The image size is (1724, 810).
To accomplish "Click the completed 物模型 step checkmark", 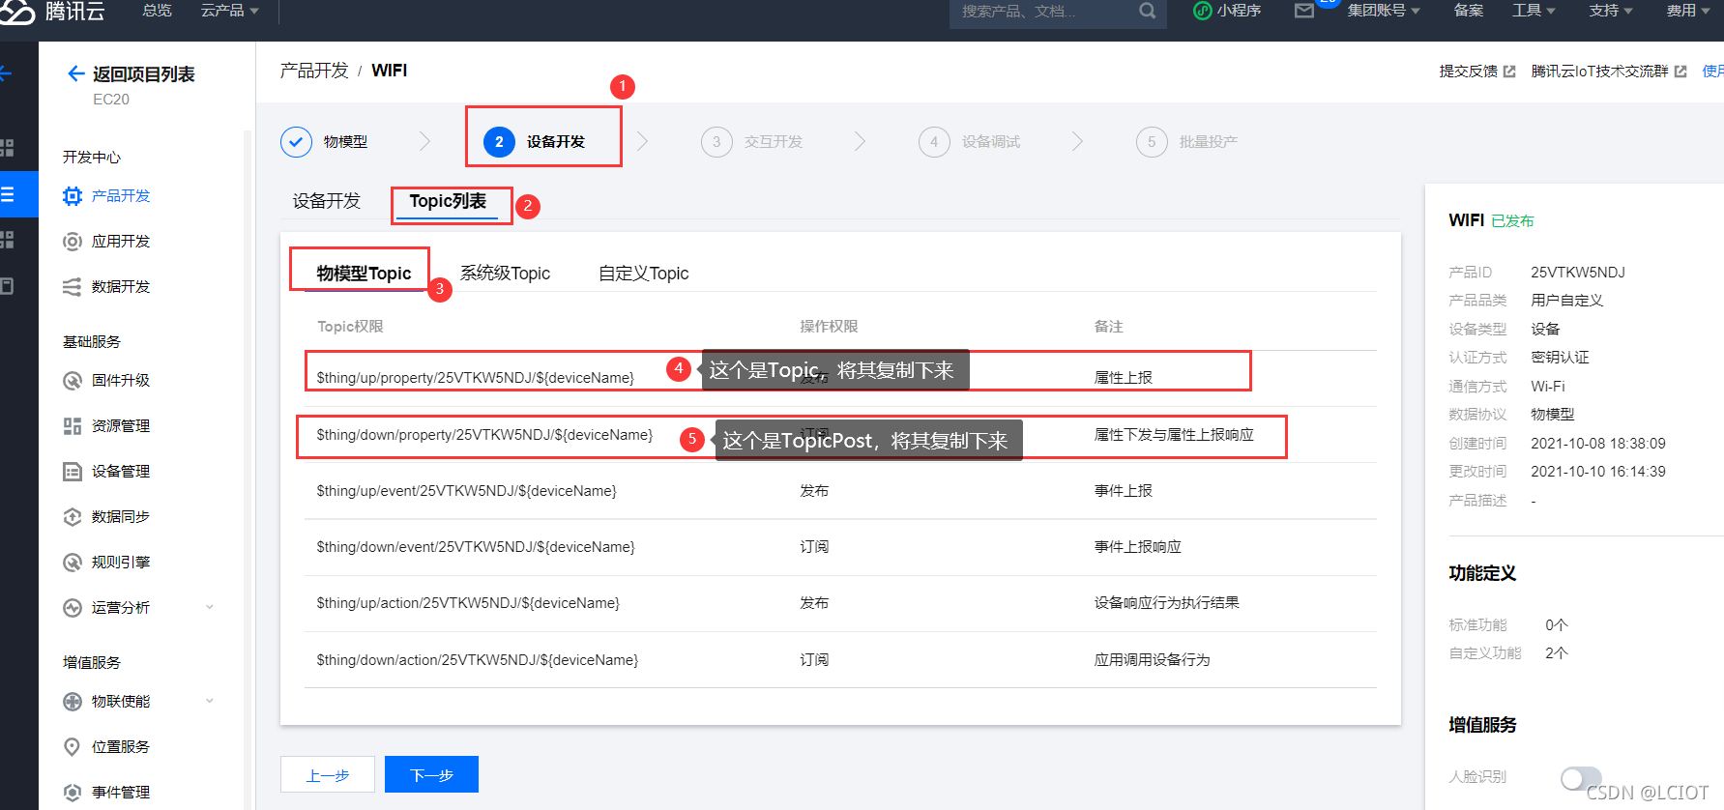I will 296,141.
